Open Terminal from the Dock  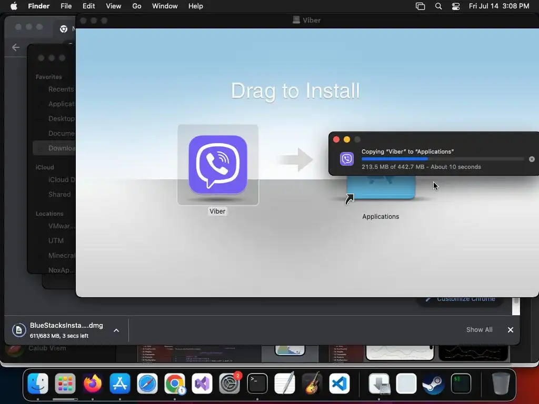257,383
